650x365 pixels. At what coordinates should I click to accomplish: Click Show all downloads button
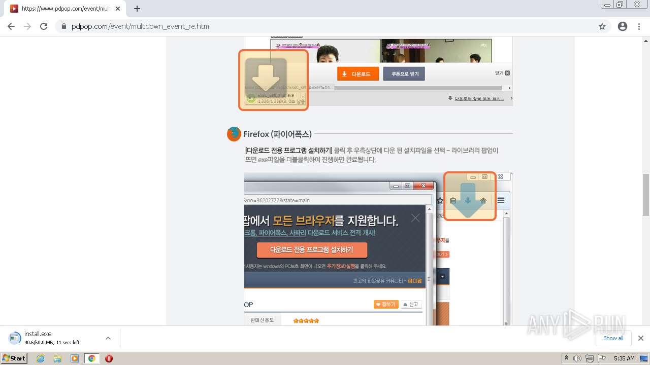pyautogui.click(x=613, y=338)
